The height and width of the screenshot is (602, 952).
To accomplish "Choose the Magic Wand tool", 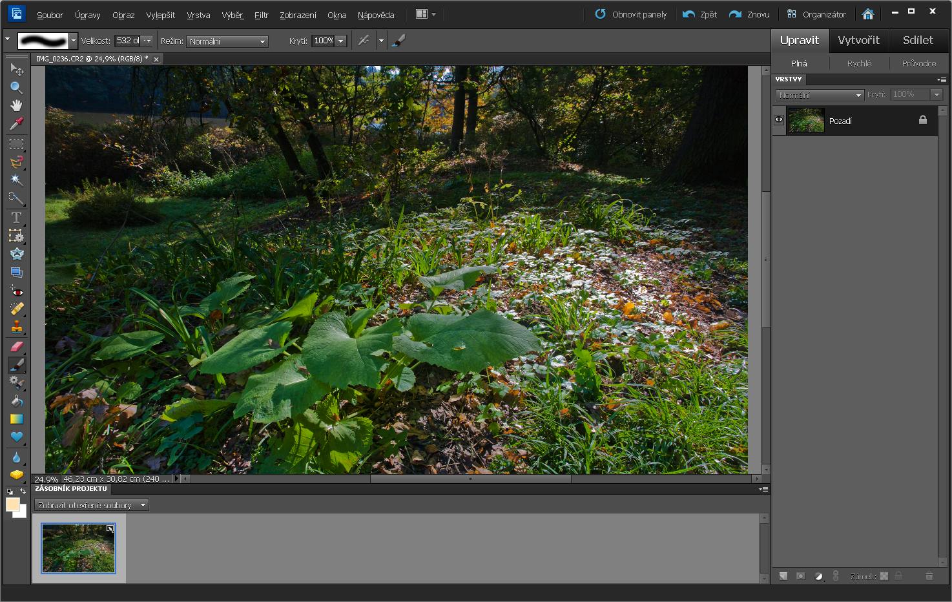I will tap(16, 180).
